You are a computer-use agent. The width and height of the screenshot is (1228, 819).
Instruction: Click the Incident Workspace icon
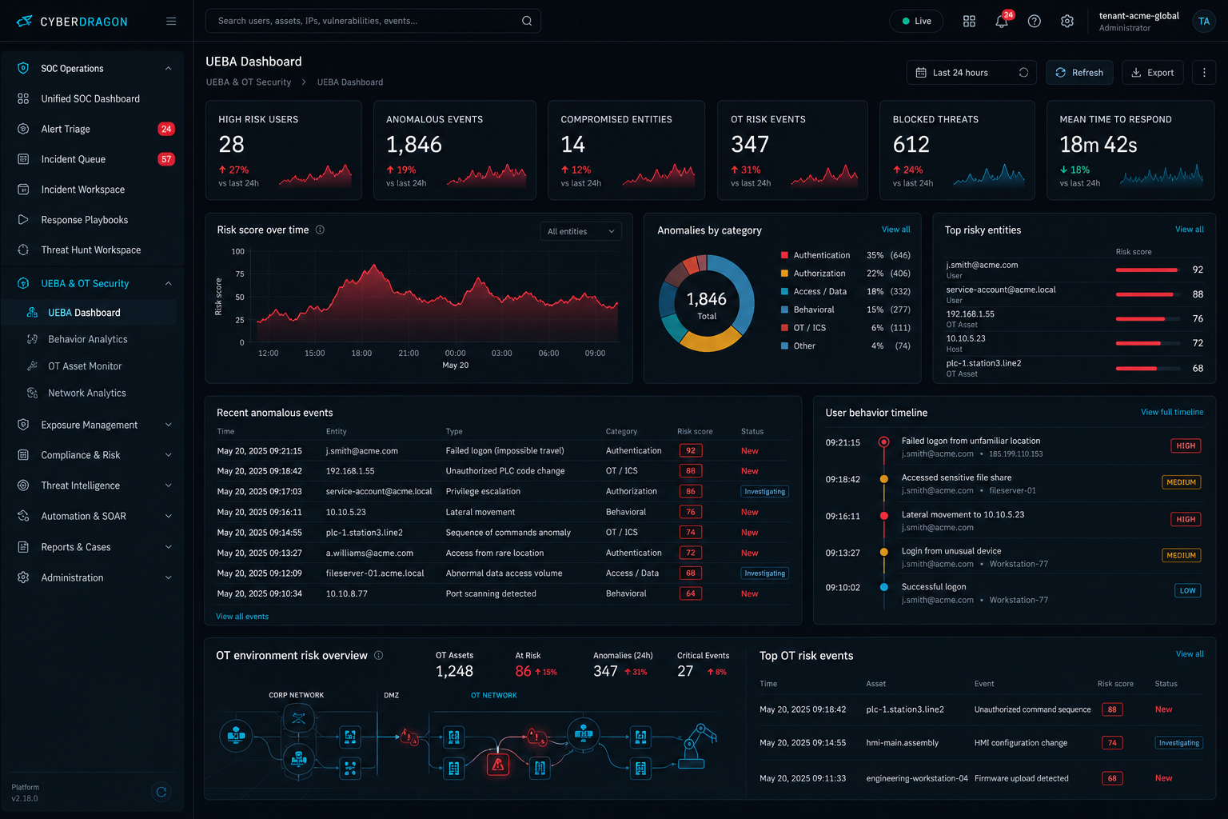tap(23, 190)
